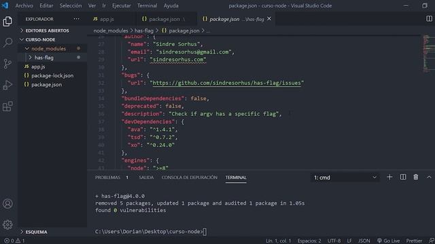Open the Accounts menu icon
The image size is (435, 244).
click(7, 203)
